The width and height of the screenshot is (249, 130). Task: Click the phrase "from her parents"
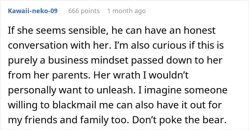pyautogui.click(x=49, y=75)
